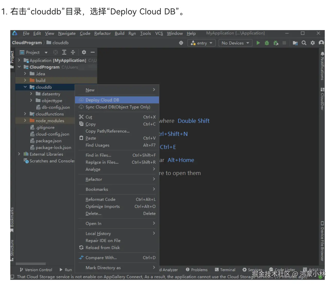Screen dimensions: 333x285
Task: Open IDE settings gear in top toolbar
Action: pyautogui.click(x=313, y=43)
